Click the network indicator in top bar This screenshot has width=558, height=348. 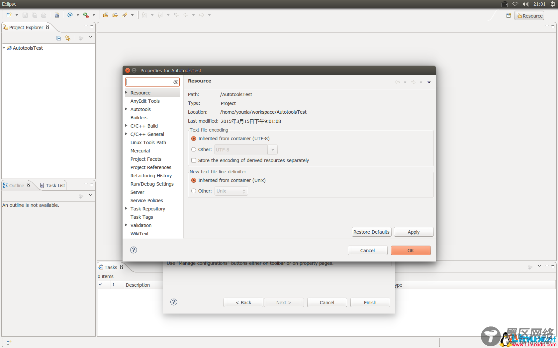pyautogui.click(x=515, y=4)
